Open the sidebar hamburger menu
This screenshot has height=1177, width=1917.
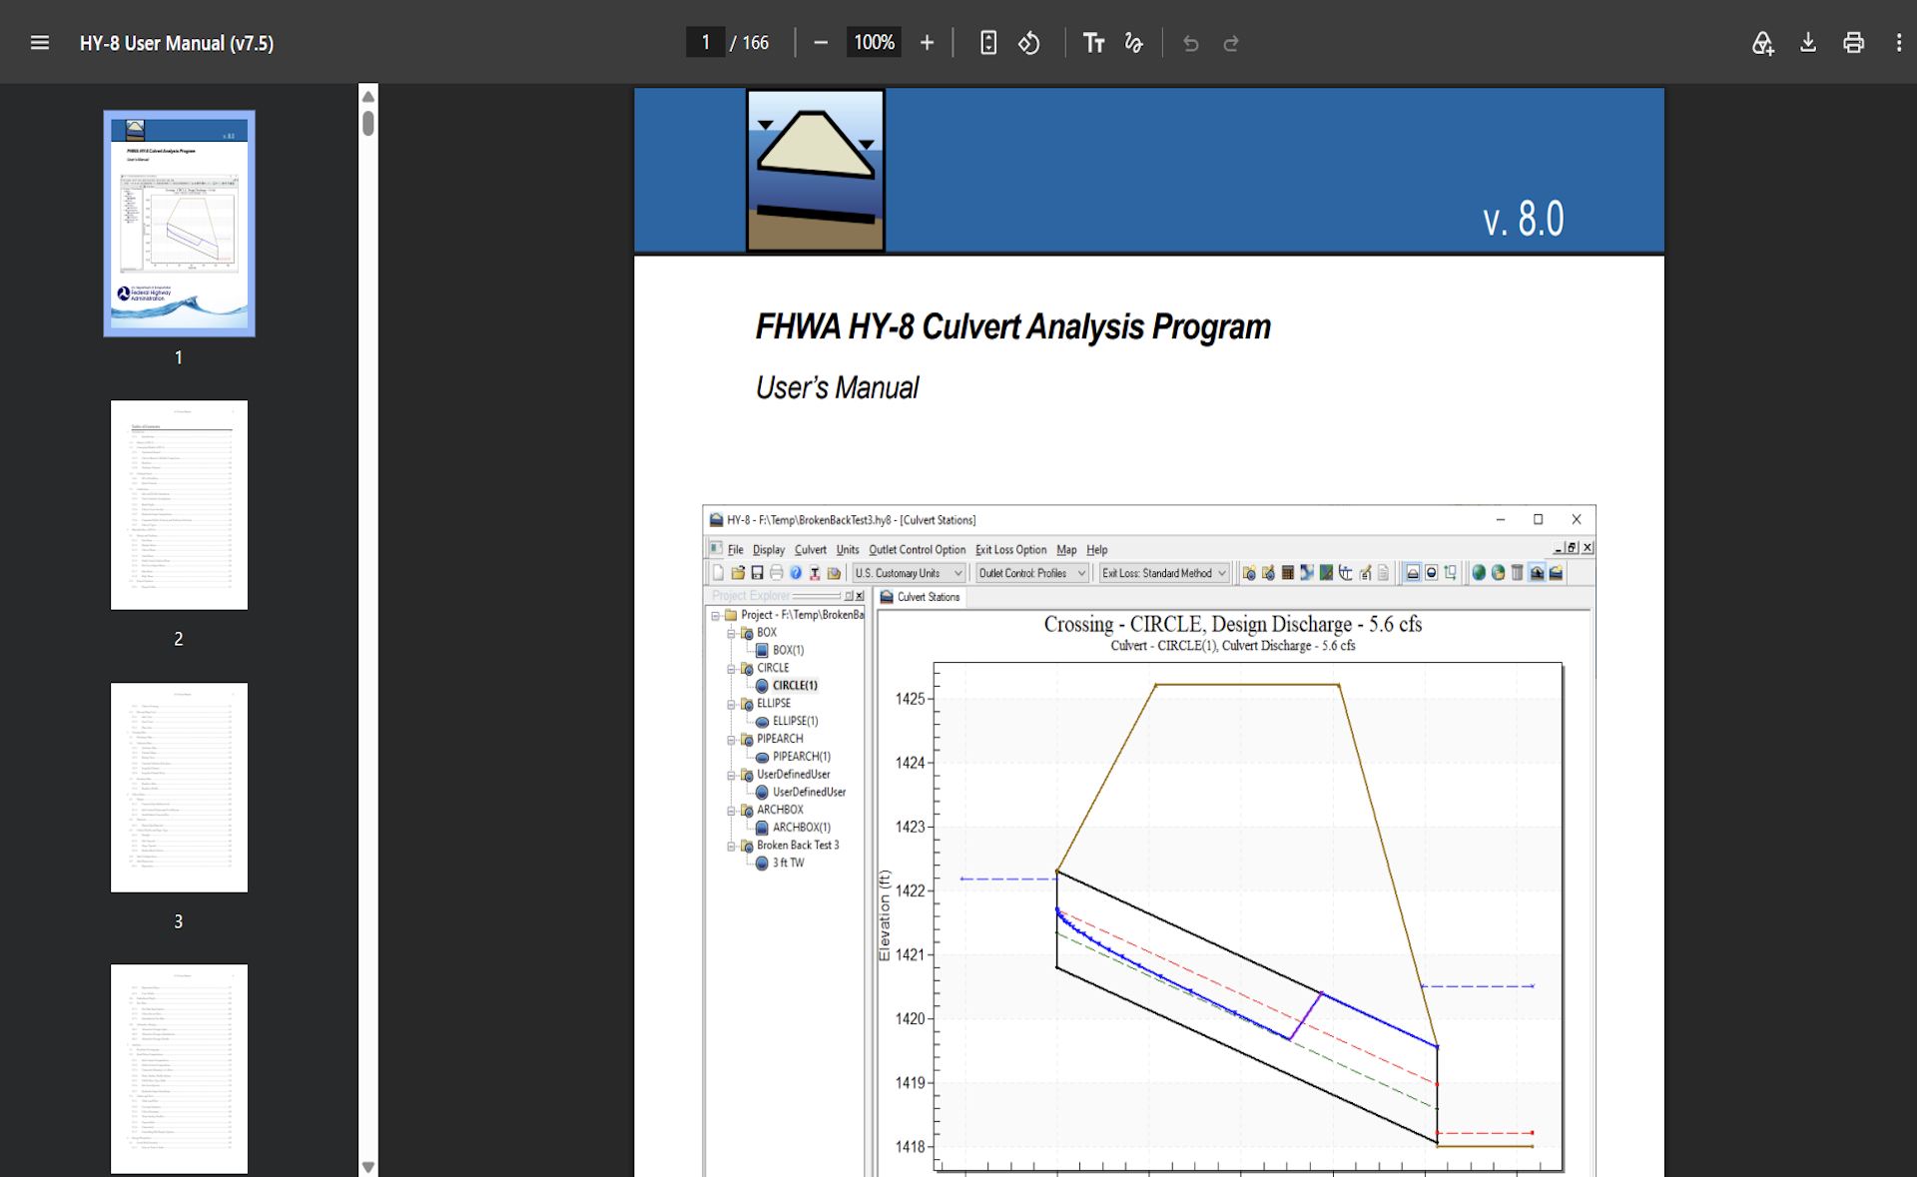[x=40, y=43]
